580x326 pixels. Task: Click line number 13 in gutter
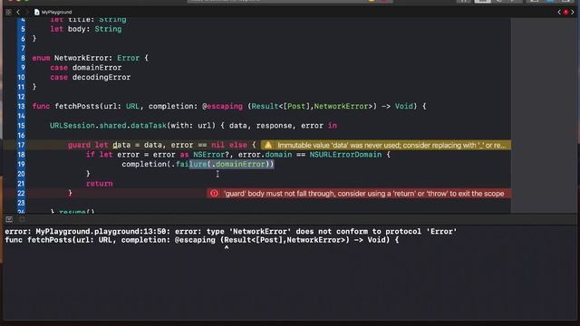[x=22, y=107]
